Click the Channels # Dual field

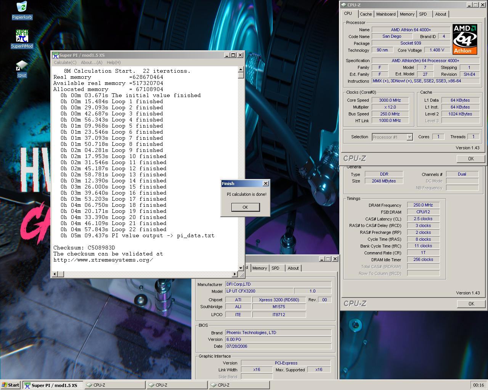tap(462, 174)
